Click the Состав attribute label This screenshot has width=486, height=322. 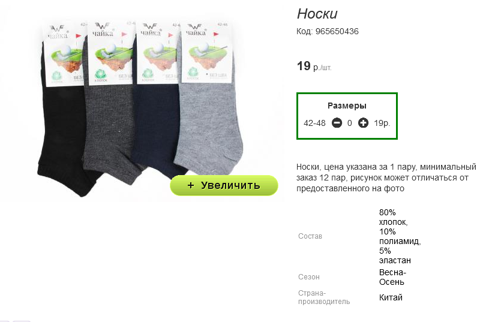pos(310,236)
